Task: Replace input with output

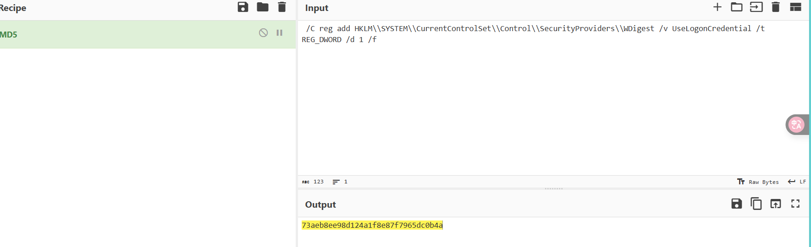Action: pyautogui.click(x=776, y=204)
